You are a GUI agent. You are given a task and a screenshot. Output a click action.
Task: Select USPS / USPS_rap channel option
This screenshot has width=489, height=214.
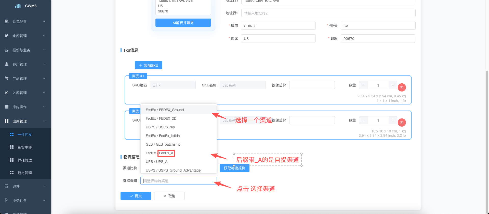(178, 127)
